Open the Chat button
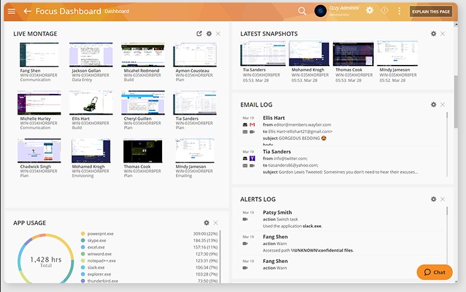 [434, 272]
